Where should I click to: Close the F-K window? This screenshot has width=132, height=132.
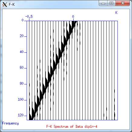pyautogui.click(x=123, y=3)
